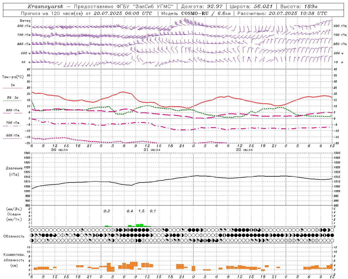Image resolution: width=348 pixels, height=279 pixels.
Task: Click the Ветер panel label
Action: [x=25, y=21]
